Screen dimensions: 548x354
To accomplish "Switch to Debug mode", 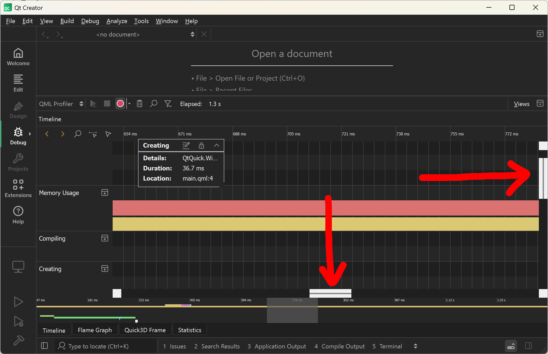I will pos(18,136).
